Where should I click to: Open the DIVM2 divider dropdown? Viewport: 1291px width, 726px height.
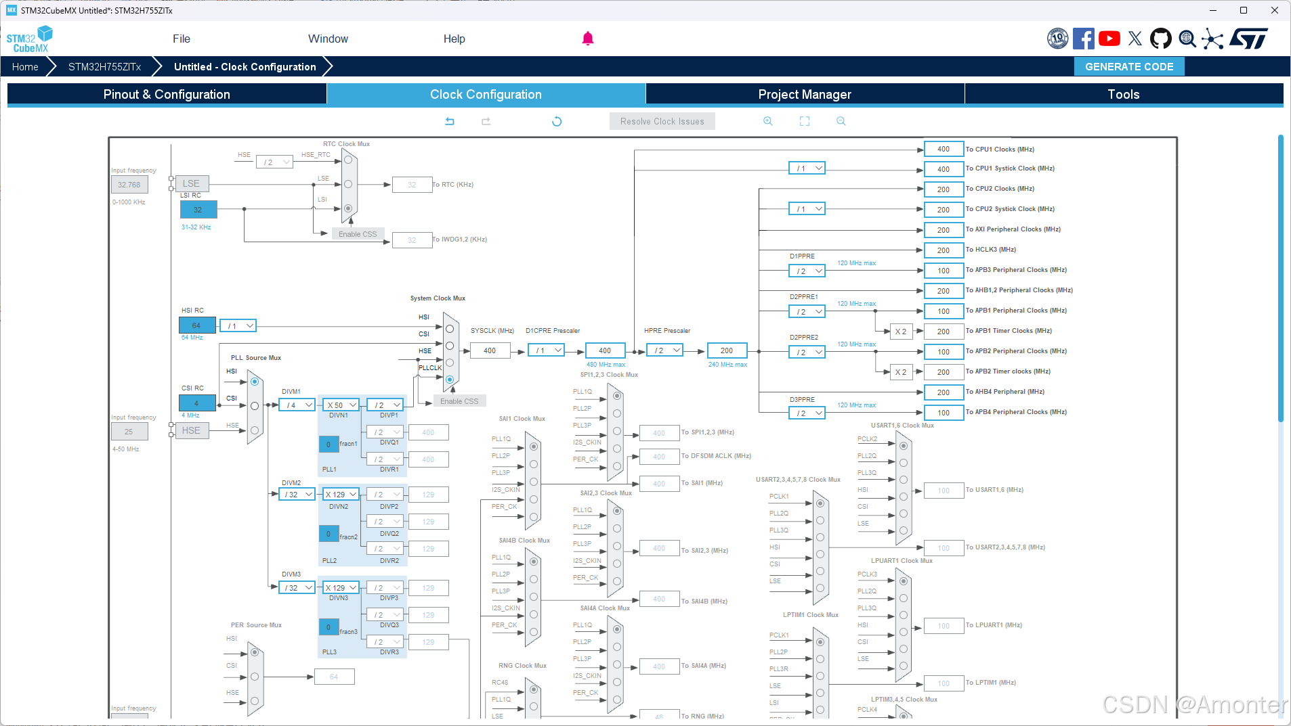tap(297, 495)
